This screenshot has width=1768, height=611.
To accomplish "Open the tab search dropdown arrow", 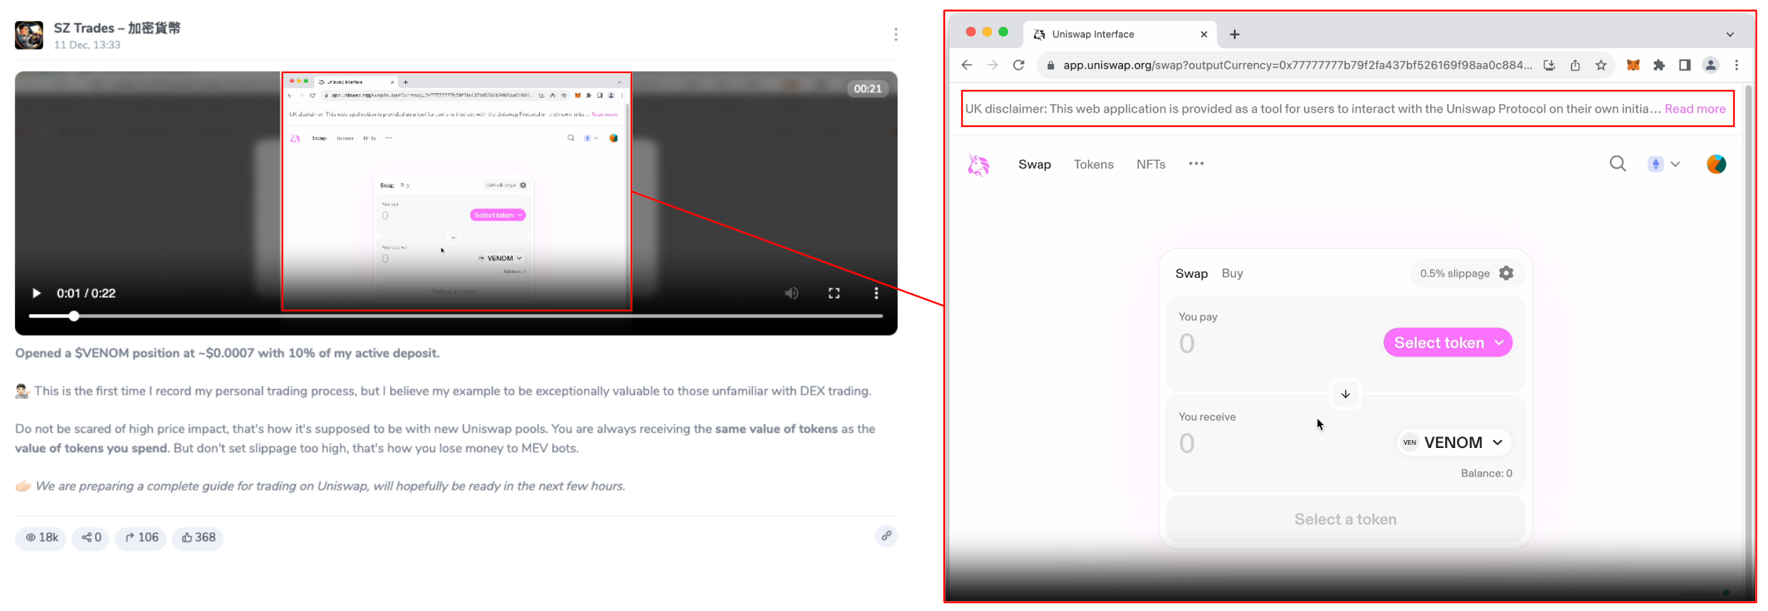I will (1730, 34).
